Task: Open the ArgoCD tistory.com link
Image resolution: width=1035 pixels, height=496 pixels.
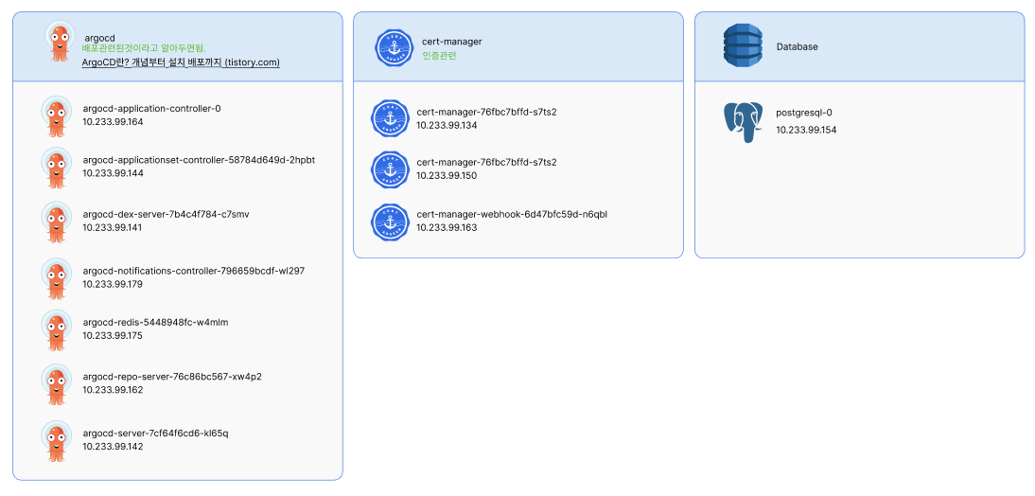Action: [181, 62]
